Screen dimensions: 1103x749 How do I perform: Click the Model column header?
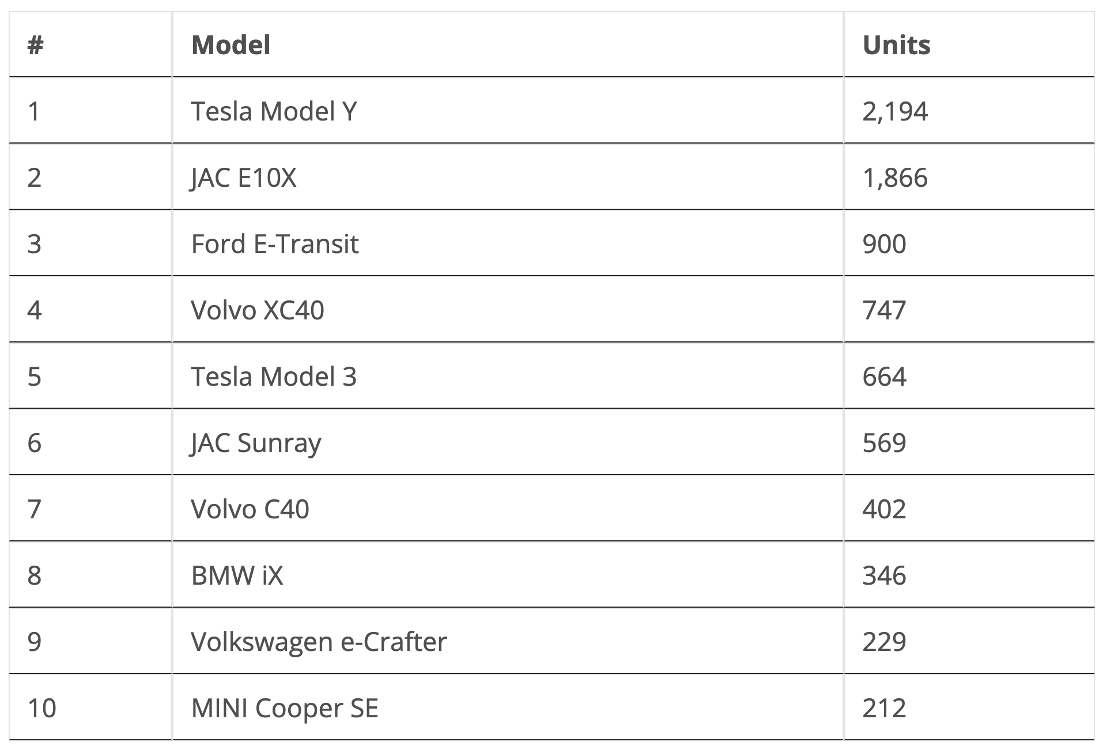click(x=231, y=45)
